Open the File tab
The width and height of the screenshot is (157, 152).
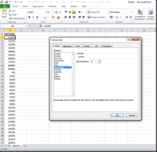pyautogui.click(x=5, y=6)
